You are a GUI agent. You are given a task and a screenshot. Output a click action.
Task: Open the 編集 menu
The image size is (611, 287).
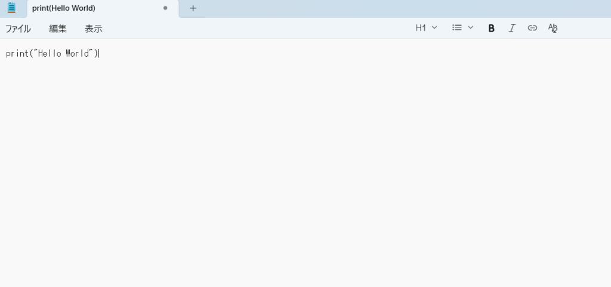[58, 29]
